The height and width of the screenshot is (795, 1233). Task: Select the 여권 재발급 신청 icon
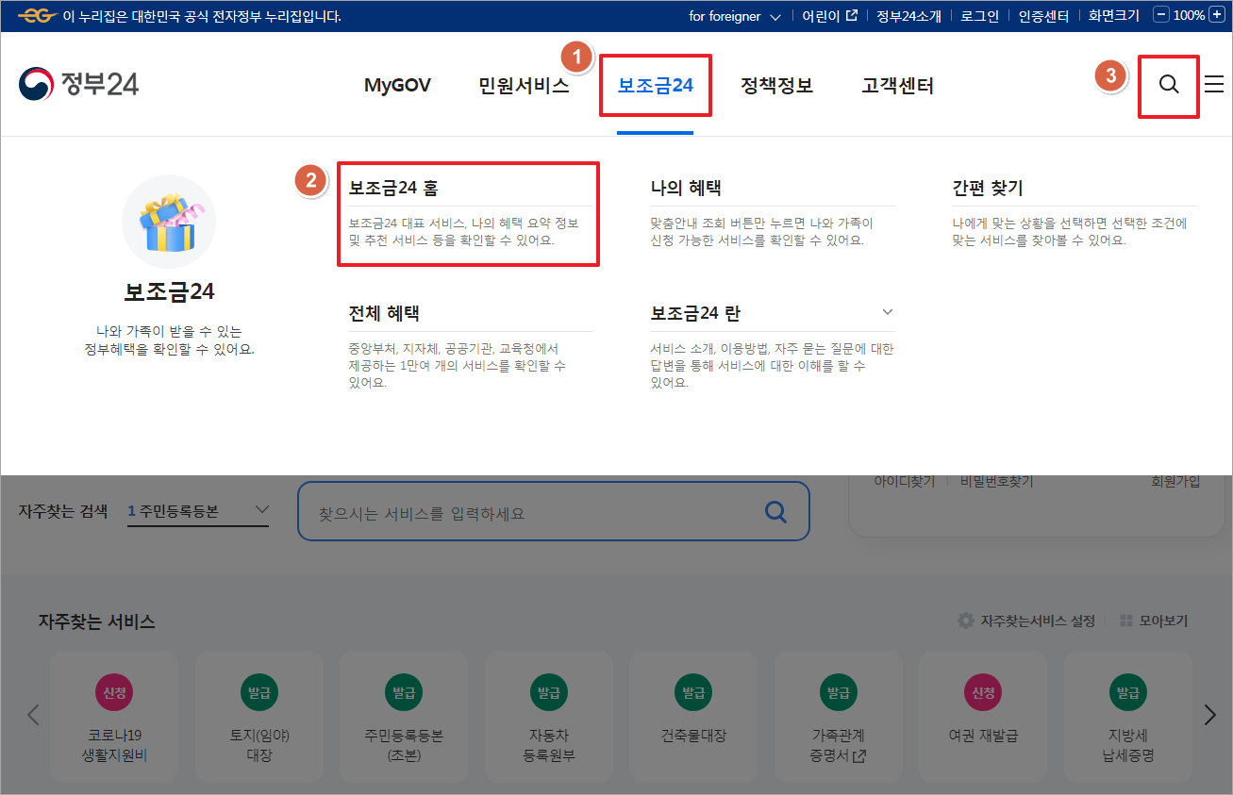pyautogui.click(x=983, y=692)
